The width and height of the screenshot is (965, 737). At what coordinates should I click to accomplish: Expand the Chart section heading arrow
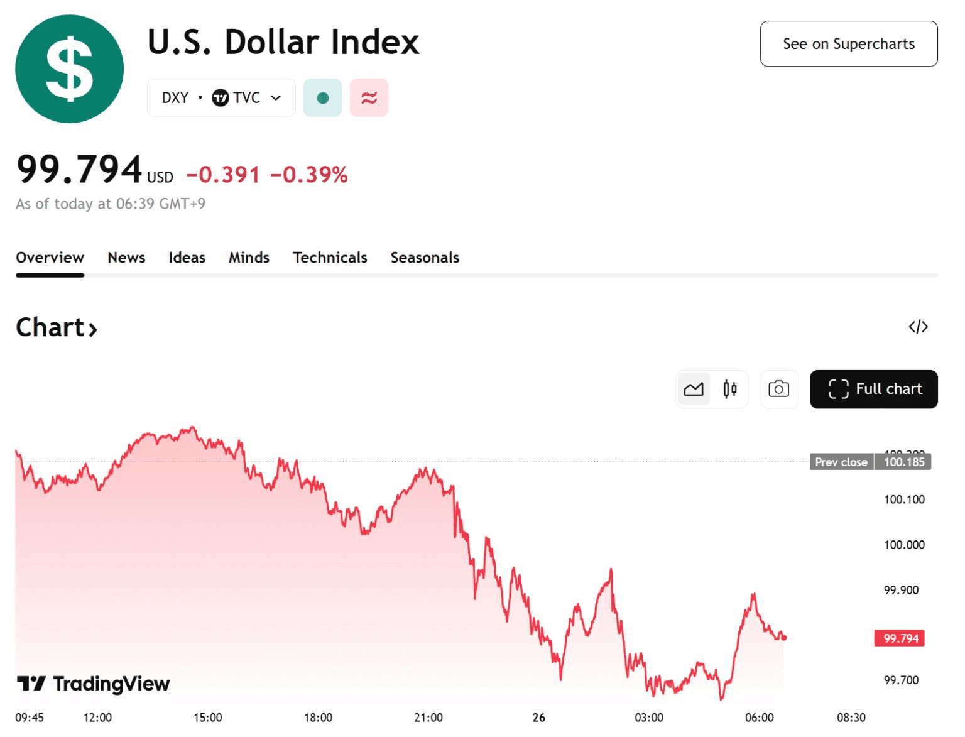click(x=93, y=329)
